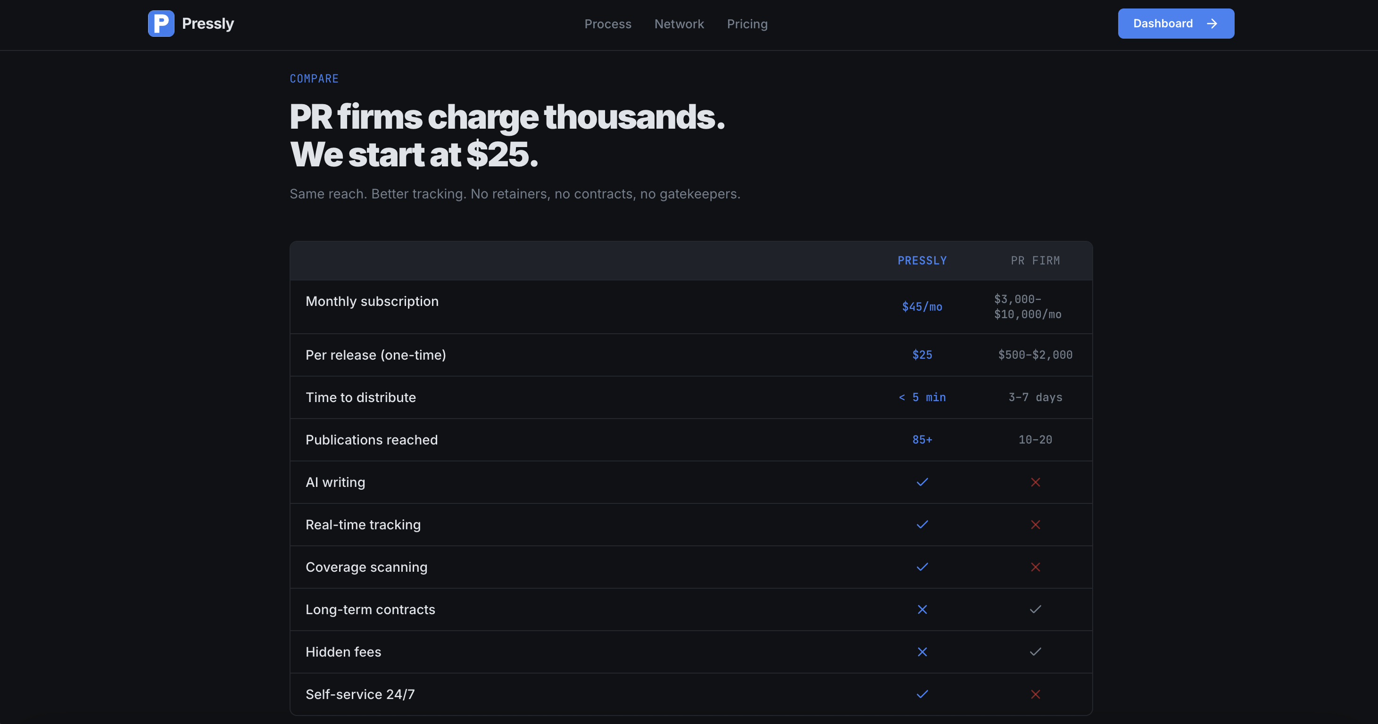1378x724 pixels.
Task: Click the red X for Self-service 24/7 under PR FIRM
Action: tap(1036, 694)
